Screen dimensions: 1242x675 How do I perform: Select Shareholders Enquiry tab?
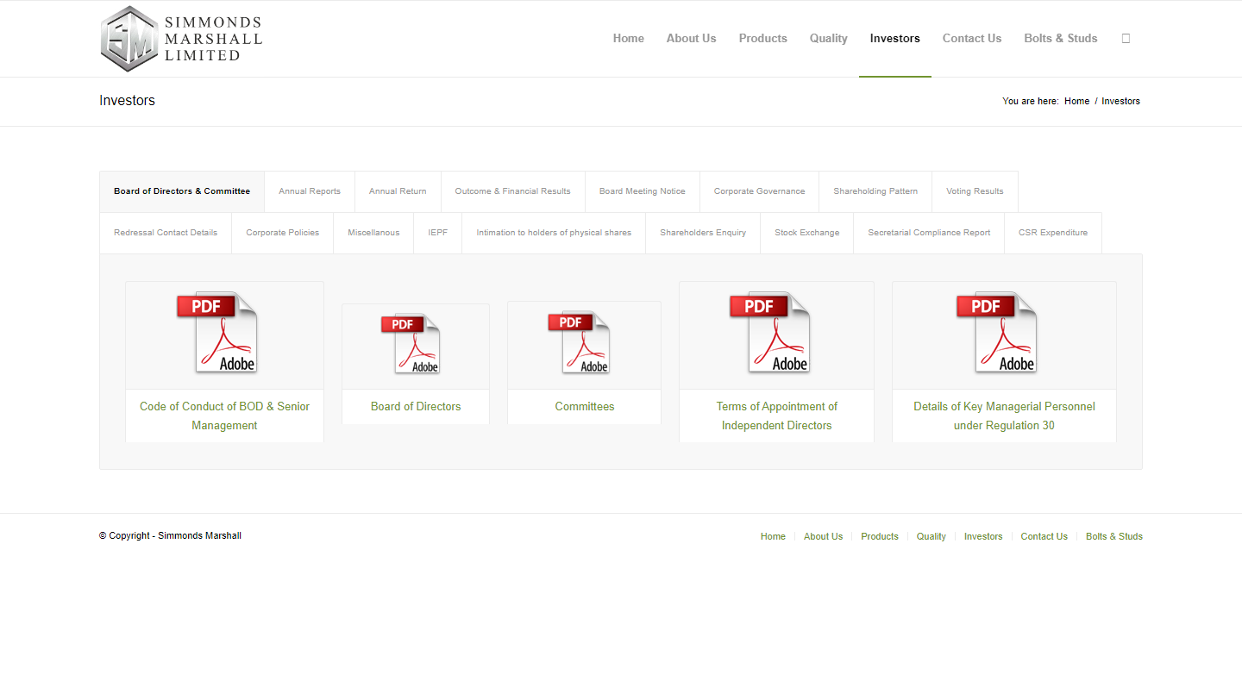pos(703,233)
